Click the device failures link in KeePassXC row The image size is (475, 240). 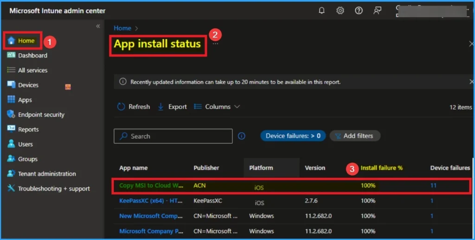[x=432, y=200]
